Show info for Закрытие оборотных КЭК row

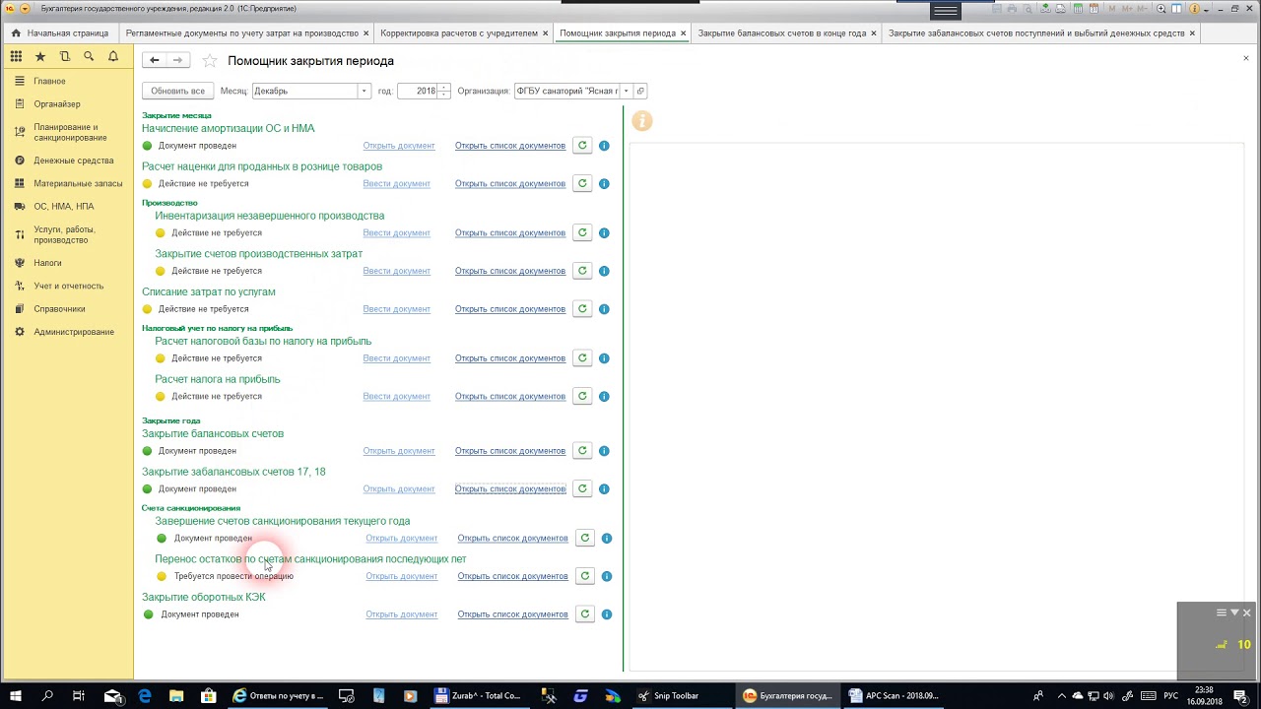pos(607,614)
